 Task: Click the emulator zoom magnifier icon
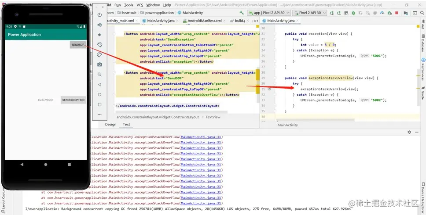[100, 75]
